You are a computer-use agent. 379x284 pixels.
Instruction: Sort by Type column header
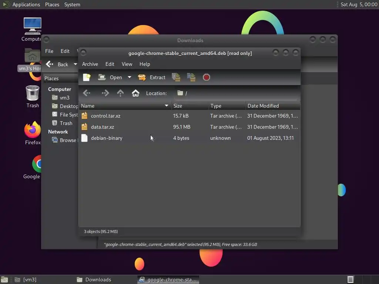pos(227,106)
